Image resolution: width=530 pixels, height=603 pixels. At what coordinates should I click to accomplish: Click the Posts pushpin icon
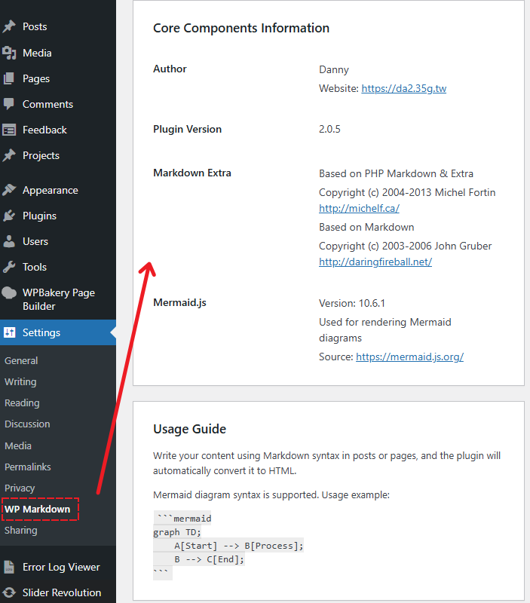(x=9, y=26)
